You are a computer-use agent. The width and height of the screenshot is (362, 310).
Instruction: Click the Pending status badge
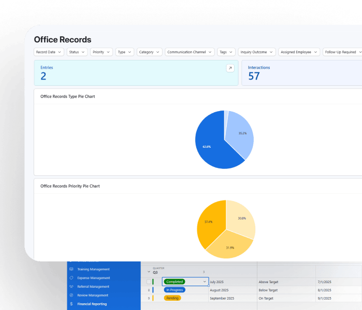pos(172,298)
